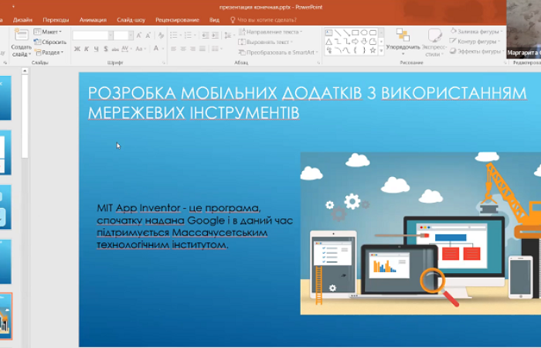The width and height of the screenshot is (541, 348).
Task: Open the Animation (Анимация) ribbon tab
Action: point(93,19)
